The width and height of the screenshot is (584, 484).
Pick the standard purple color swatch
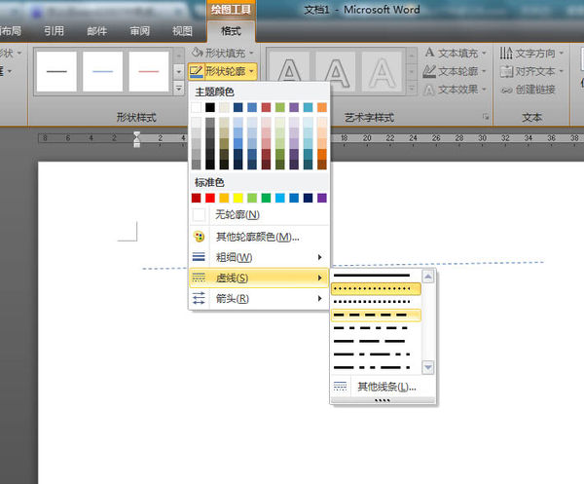pyautogui.click(x=322, y=198)
